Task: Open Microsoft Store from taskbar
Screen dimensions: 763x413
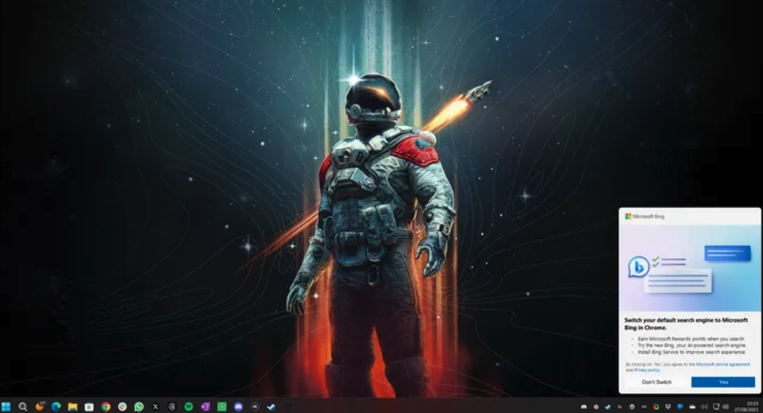Action: point(89,407)
